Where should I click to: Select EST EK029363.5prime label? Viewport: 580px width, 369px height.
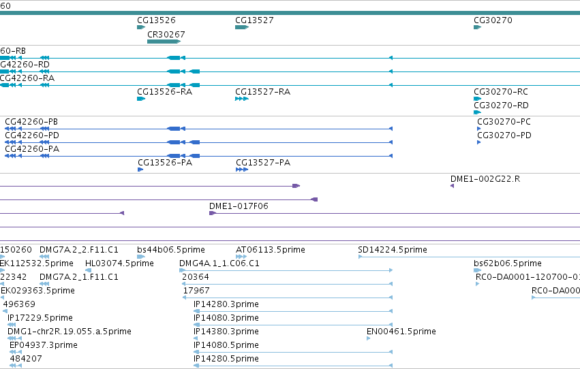(37, 291)
